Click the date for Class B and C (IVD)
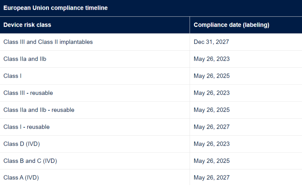This screenshot has width=302, height=187. [x=211, y=161]
